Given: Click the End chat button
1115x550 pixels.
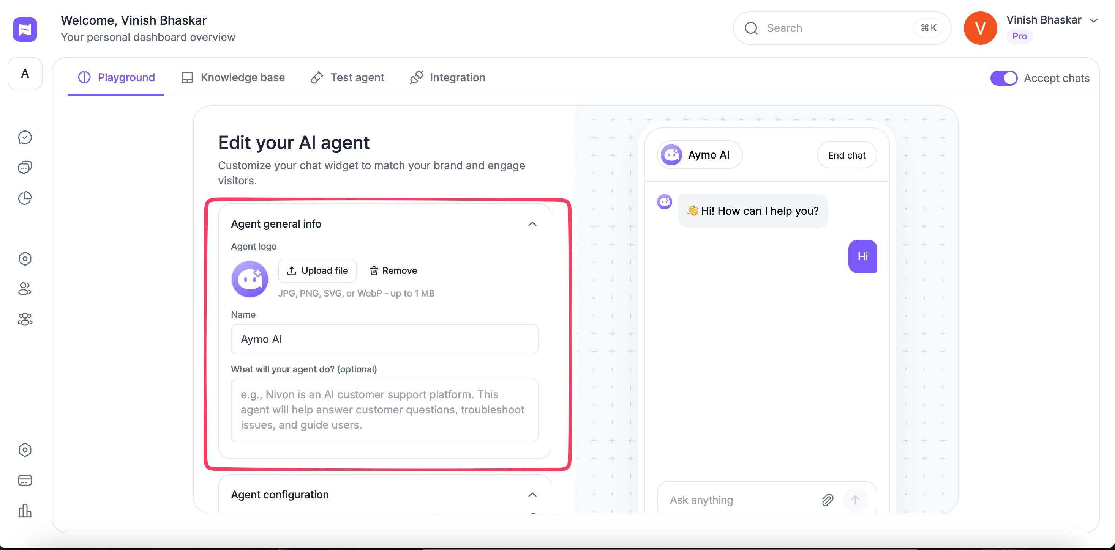Looking at the screenshot, I should [x=847, y=155].
